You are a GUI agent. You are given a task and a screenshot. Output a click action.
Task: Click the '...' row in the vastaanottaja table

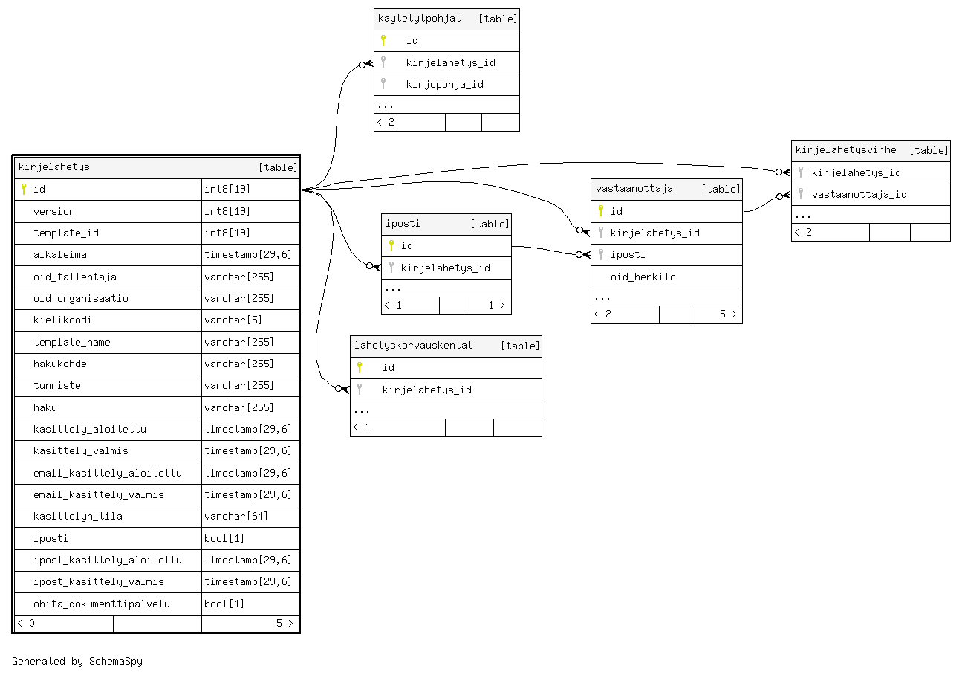(x=666, y=297)
